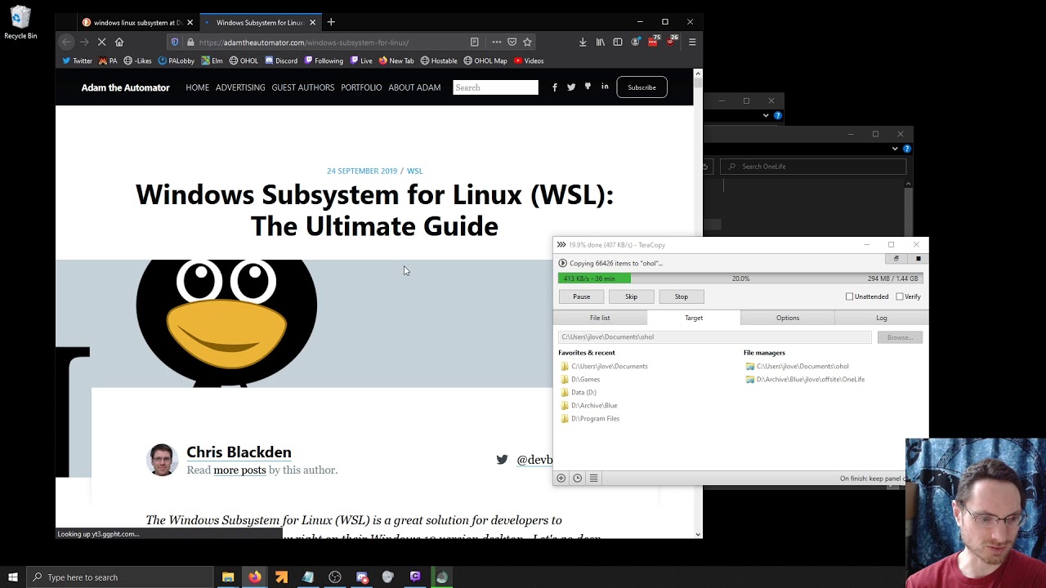The height and width of the screenshot is (588, 1046).
Task: Switch to TeraCopy Options tab
Action: [x=788, y=318]
